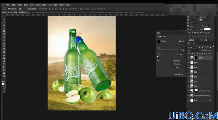Select the Gradient tool
Screen dimensions: 218x120
tap(4, 52)
